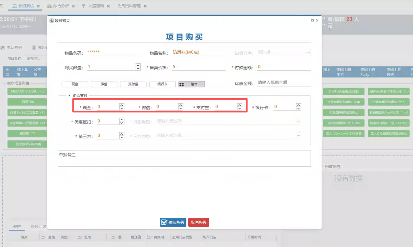
Task: Close the 综合分析 tab
Action: (73, 6)
